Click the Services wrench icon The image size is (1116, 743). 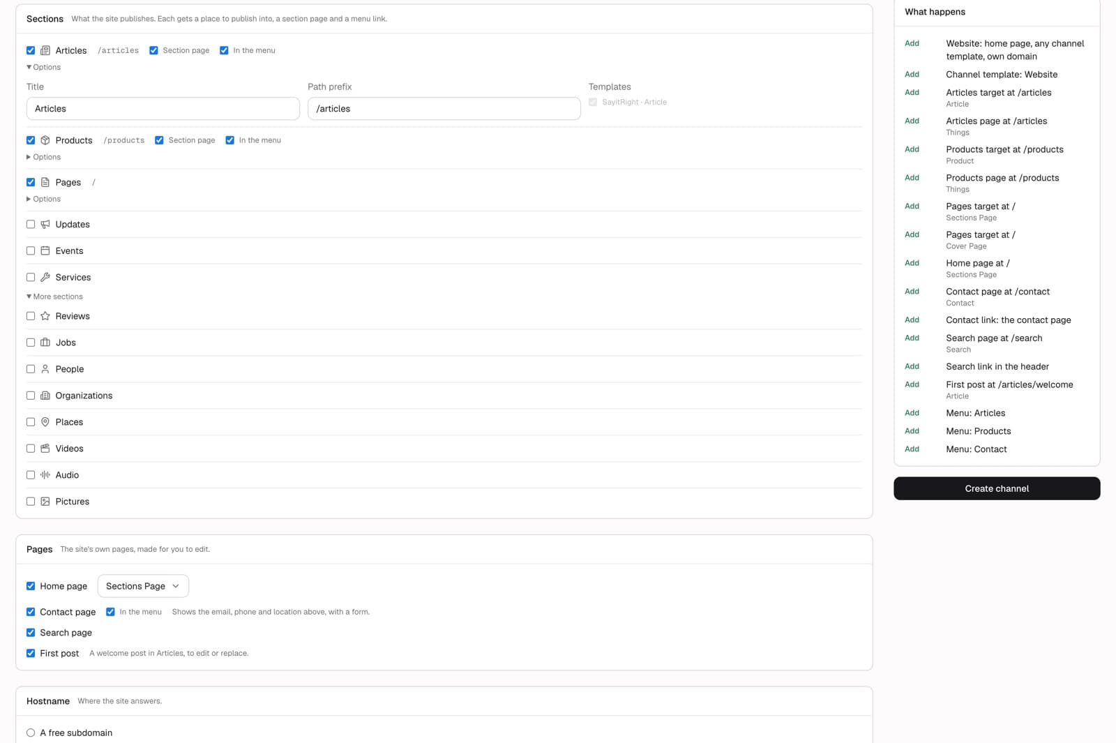coord(45,277)
